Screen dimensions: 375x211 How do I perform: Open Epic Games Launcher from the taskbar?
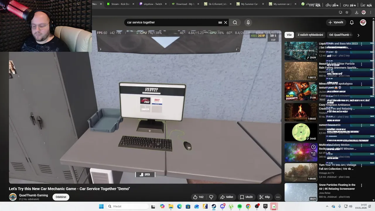265,206
